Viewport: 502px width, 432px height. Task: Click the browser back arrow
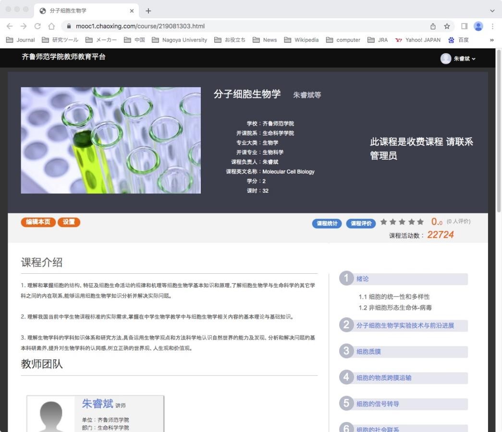click(x=11, y=26)
